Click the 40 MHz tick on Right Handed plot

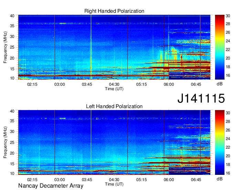pos(12,16)
